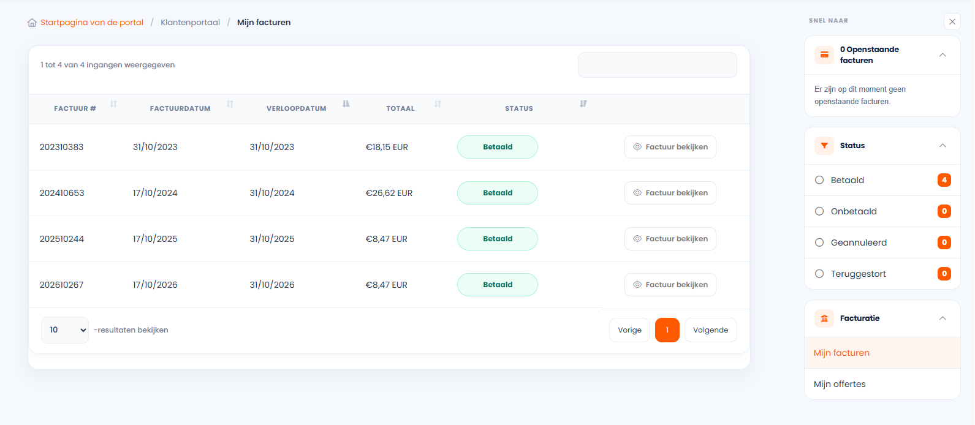Click invoice number 202510244
Screen dimensions: 975x425
click(x=62, y=239)
